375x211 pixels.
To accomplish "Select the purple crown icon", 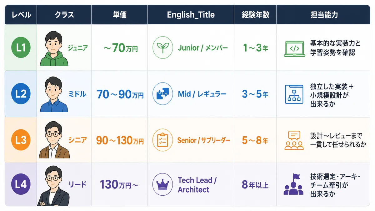I will tap(162, 184).
